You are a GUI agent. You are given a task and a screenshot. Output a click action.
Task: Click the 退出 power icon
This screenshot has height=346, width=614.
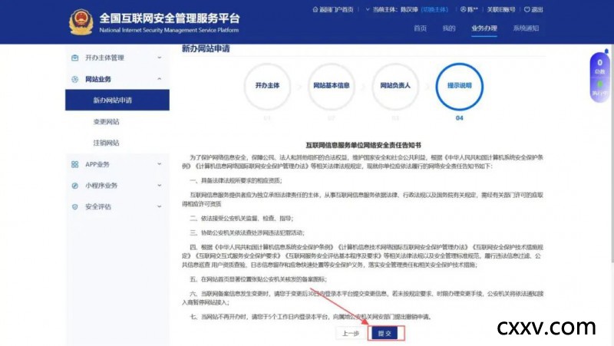526,9
